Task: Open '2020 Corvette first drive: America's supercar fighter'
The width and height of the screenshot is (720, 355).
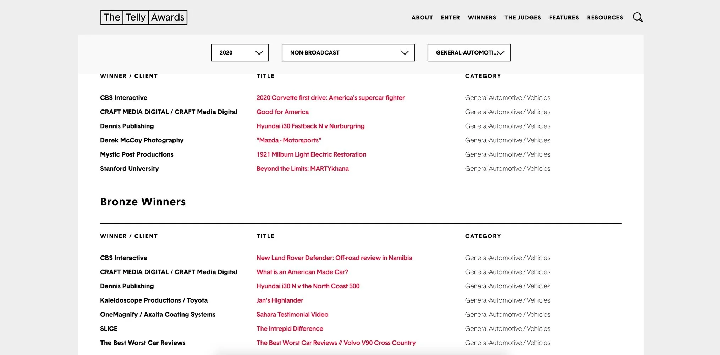Action: click(x=330, y=98)
